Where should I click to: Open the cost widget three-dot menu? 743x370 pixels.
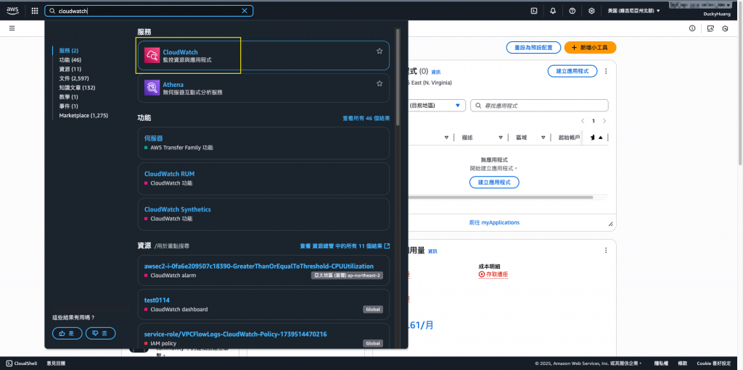click(606, 251)
